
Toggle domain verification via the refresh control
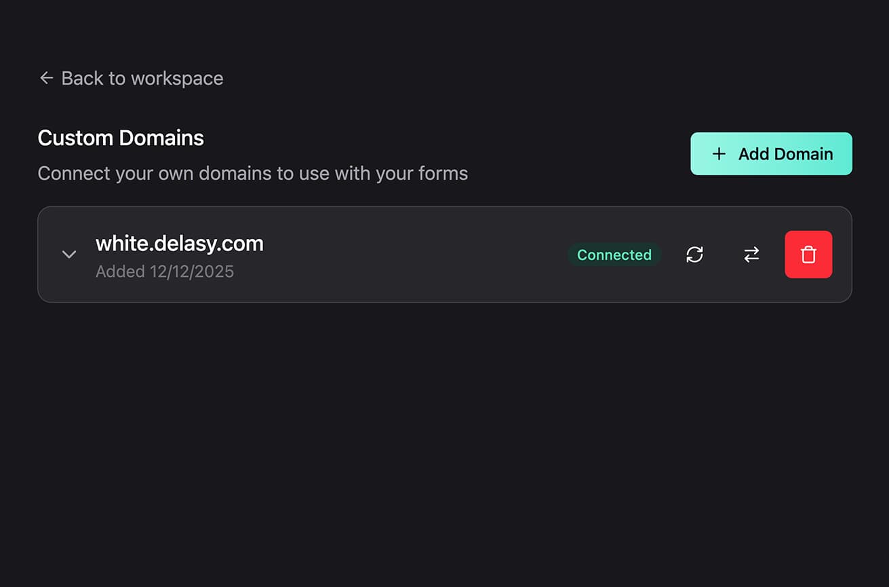pyautogui.click(x=694, y=254)
